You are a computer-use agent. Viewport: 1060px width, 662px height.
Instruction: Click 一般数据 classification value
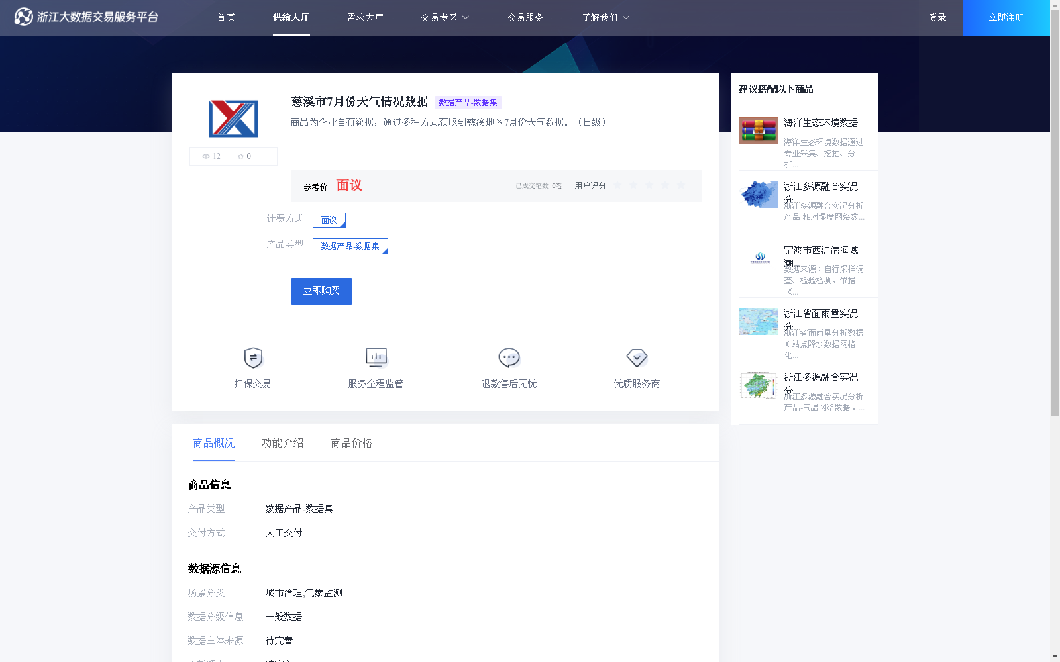tap(284, 617)
